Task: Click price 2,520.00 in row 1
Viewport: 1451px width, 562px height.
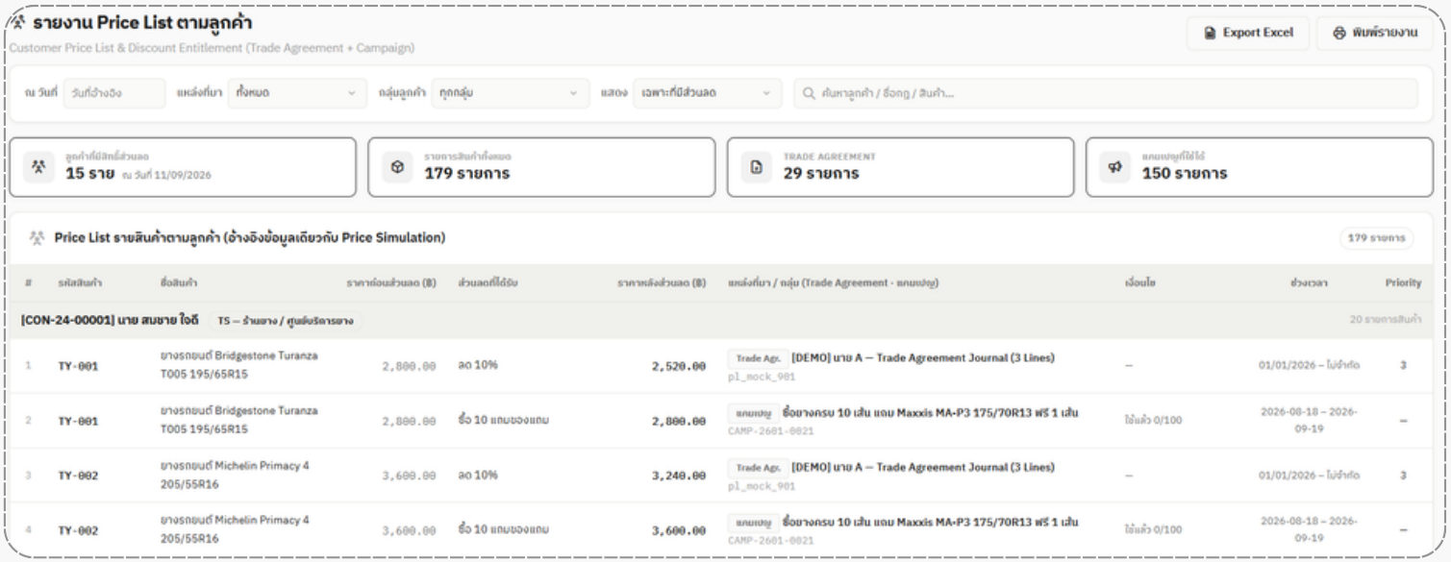Action: coord(678,366)
